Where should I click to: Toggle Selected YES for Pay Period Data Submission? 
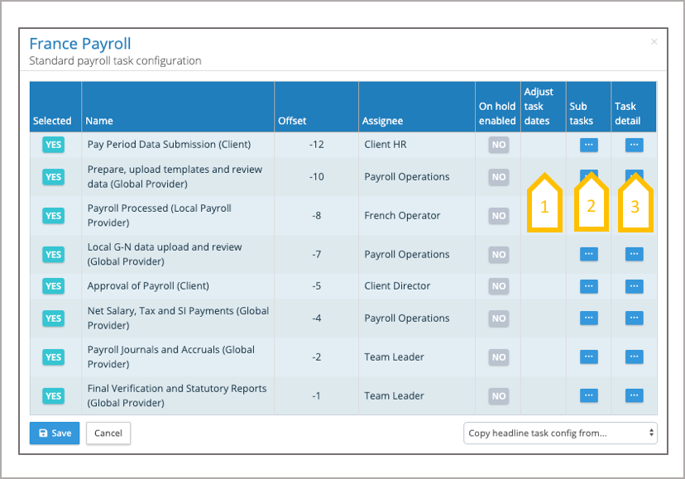pyautogui.click(x=53, y=145)
